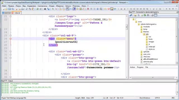Open the Кодировки menu
Viewport: 179px width, 100px height.
(x=32, y=6)
